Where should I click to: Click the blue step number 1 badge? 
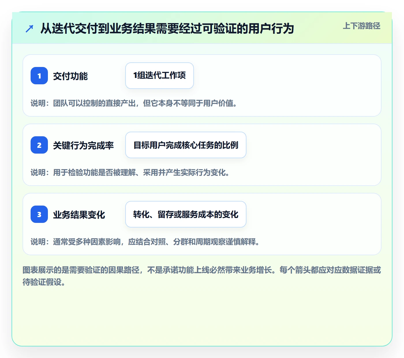39,76
